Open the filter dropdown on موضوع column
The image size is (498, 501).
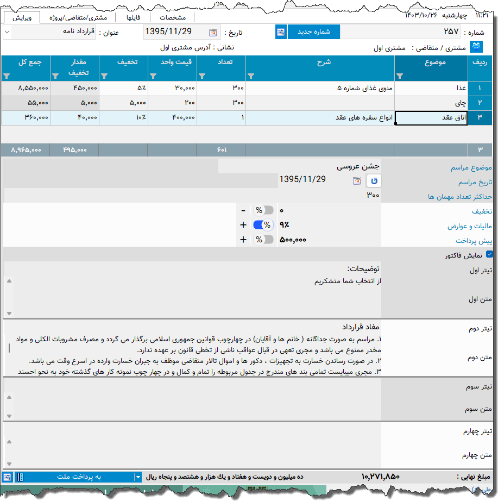pyautogui.click(x=399, y=77)
